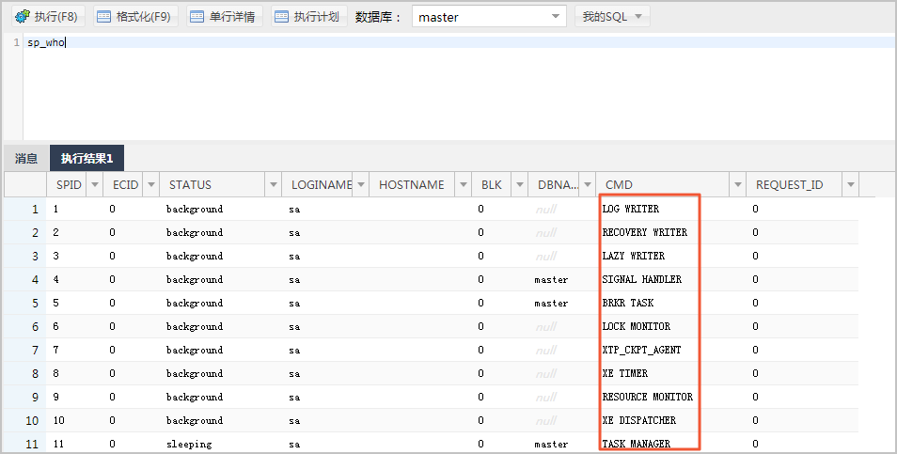Click null DBNAME in LOG WRITER row
This screenshot has width=897, height=454.
pyautogui.click(x=545, y=210)
